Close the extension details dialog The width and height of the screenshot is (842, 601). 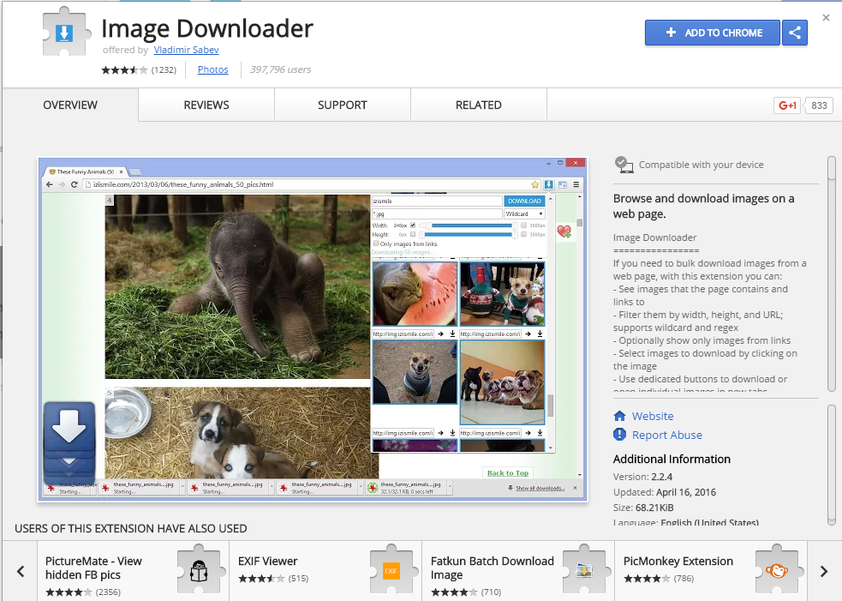826,18
